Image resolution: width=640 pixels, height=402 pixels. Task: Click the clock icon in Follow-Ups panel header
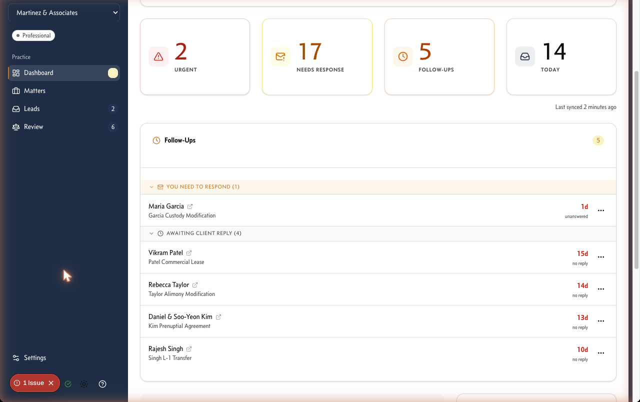point(156,140)
